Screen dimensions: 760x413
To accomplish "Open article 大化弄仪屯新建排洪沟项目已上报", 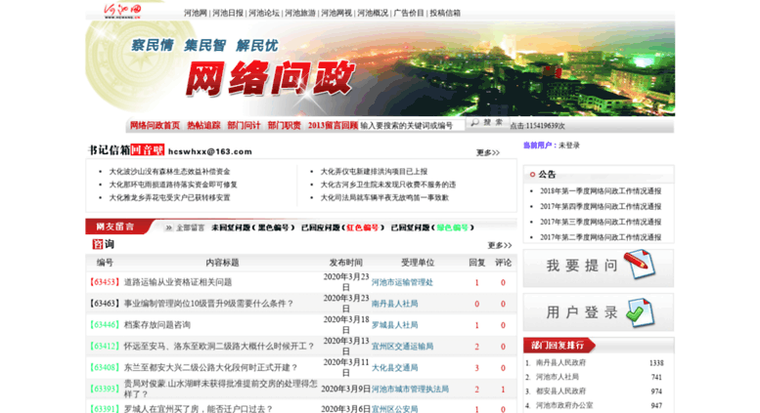I will pyautogui.click(x=374, y=172).
